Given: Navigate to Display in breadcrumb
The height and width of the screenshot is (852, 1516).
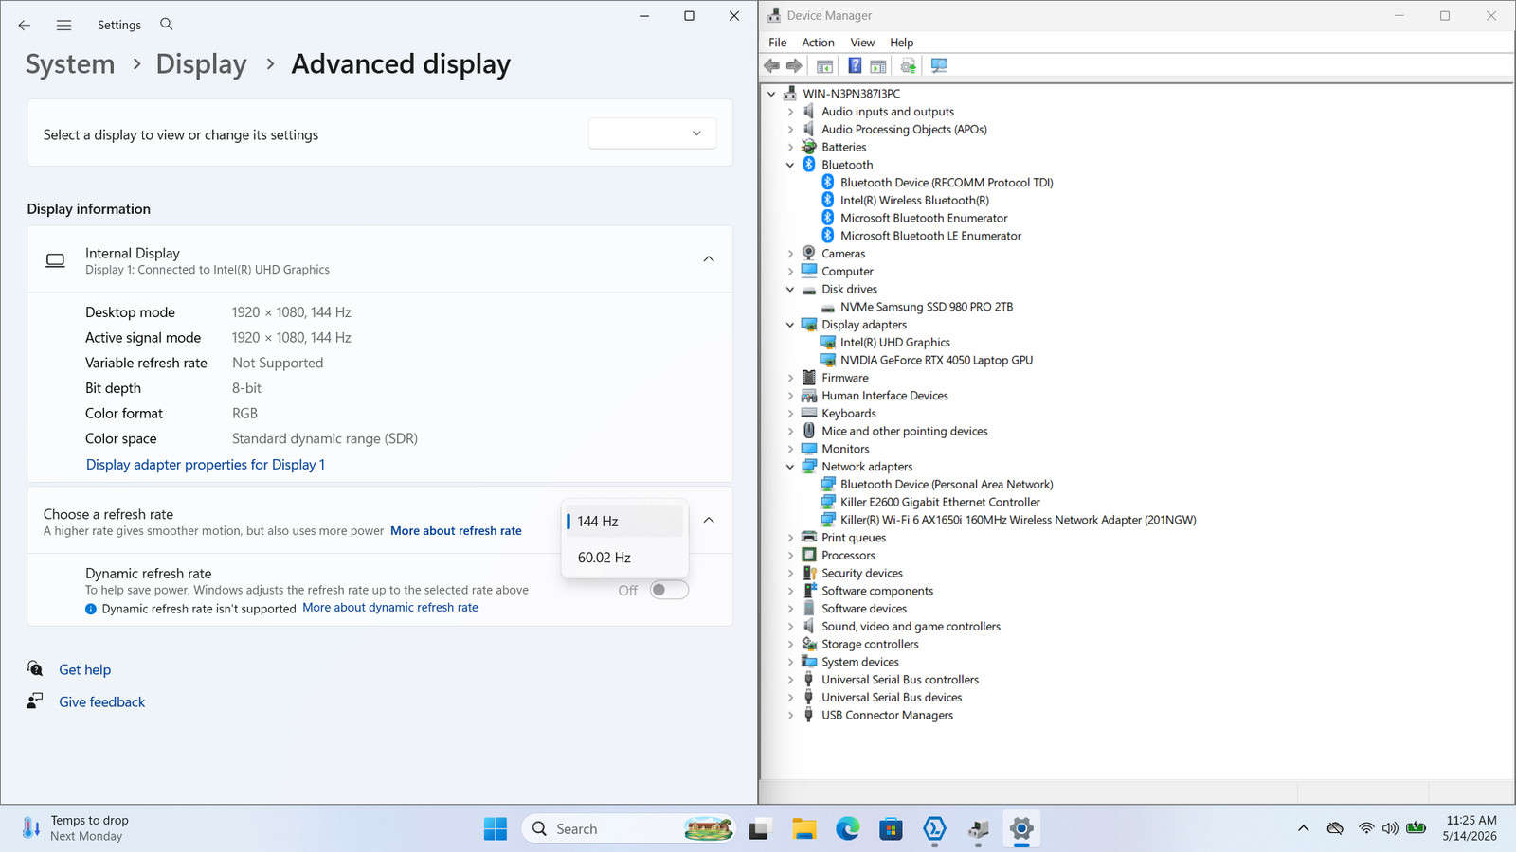Looking at the screenshot, I should coord(201,64).
